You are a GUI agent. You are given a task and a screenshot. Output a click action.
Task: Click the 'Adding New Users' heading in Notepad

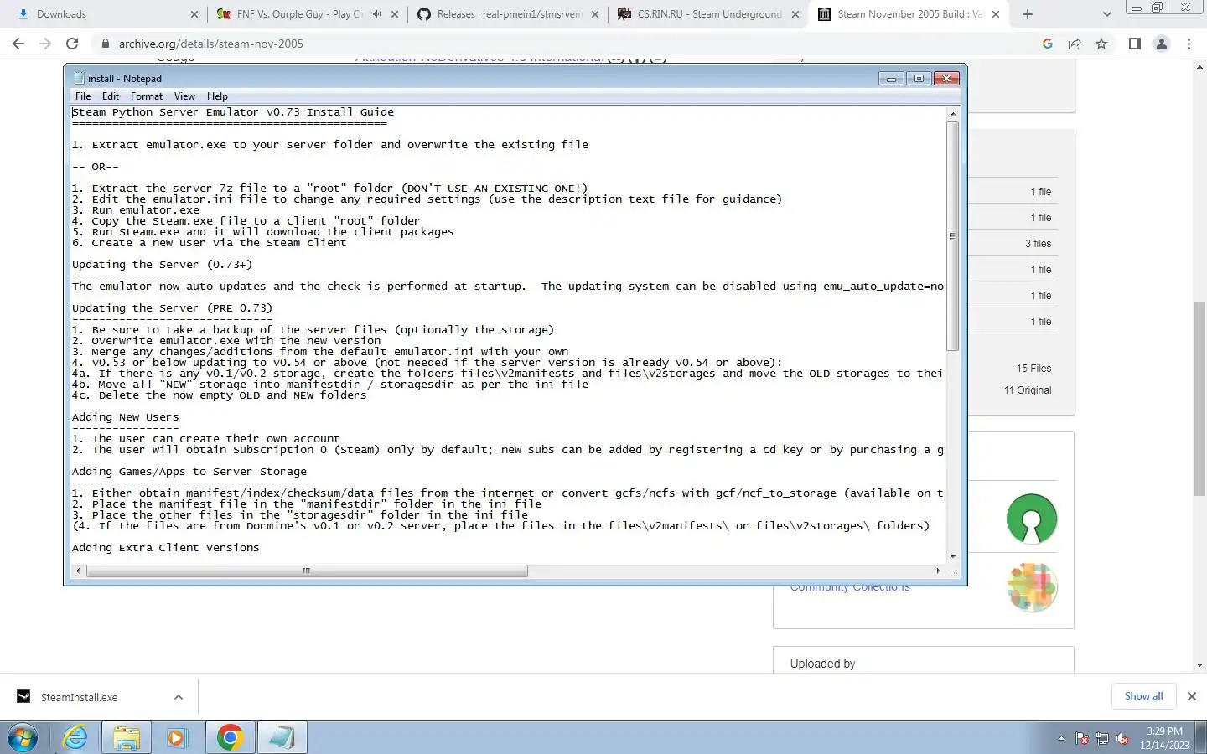point(125,417)
